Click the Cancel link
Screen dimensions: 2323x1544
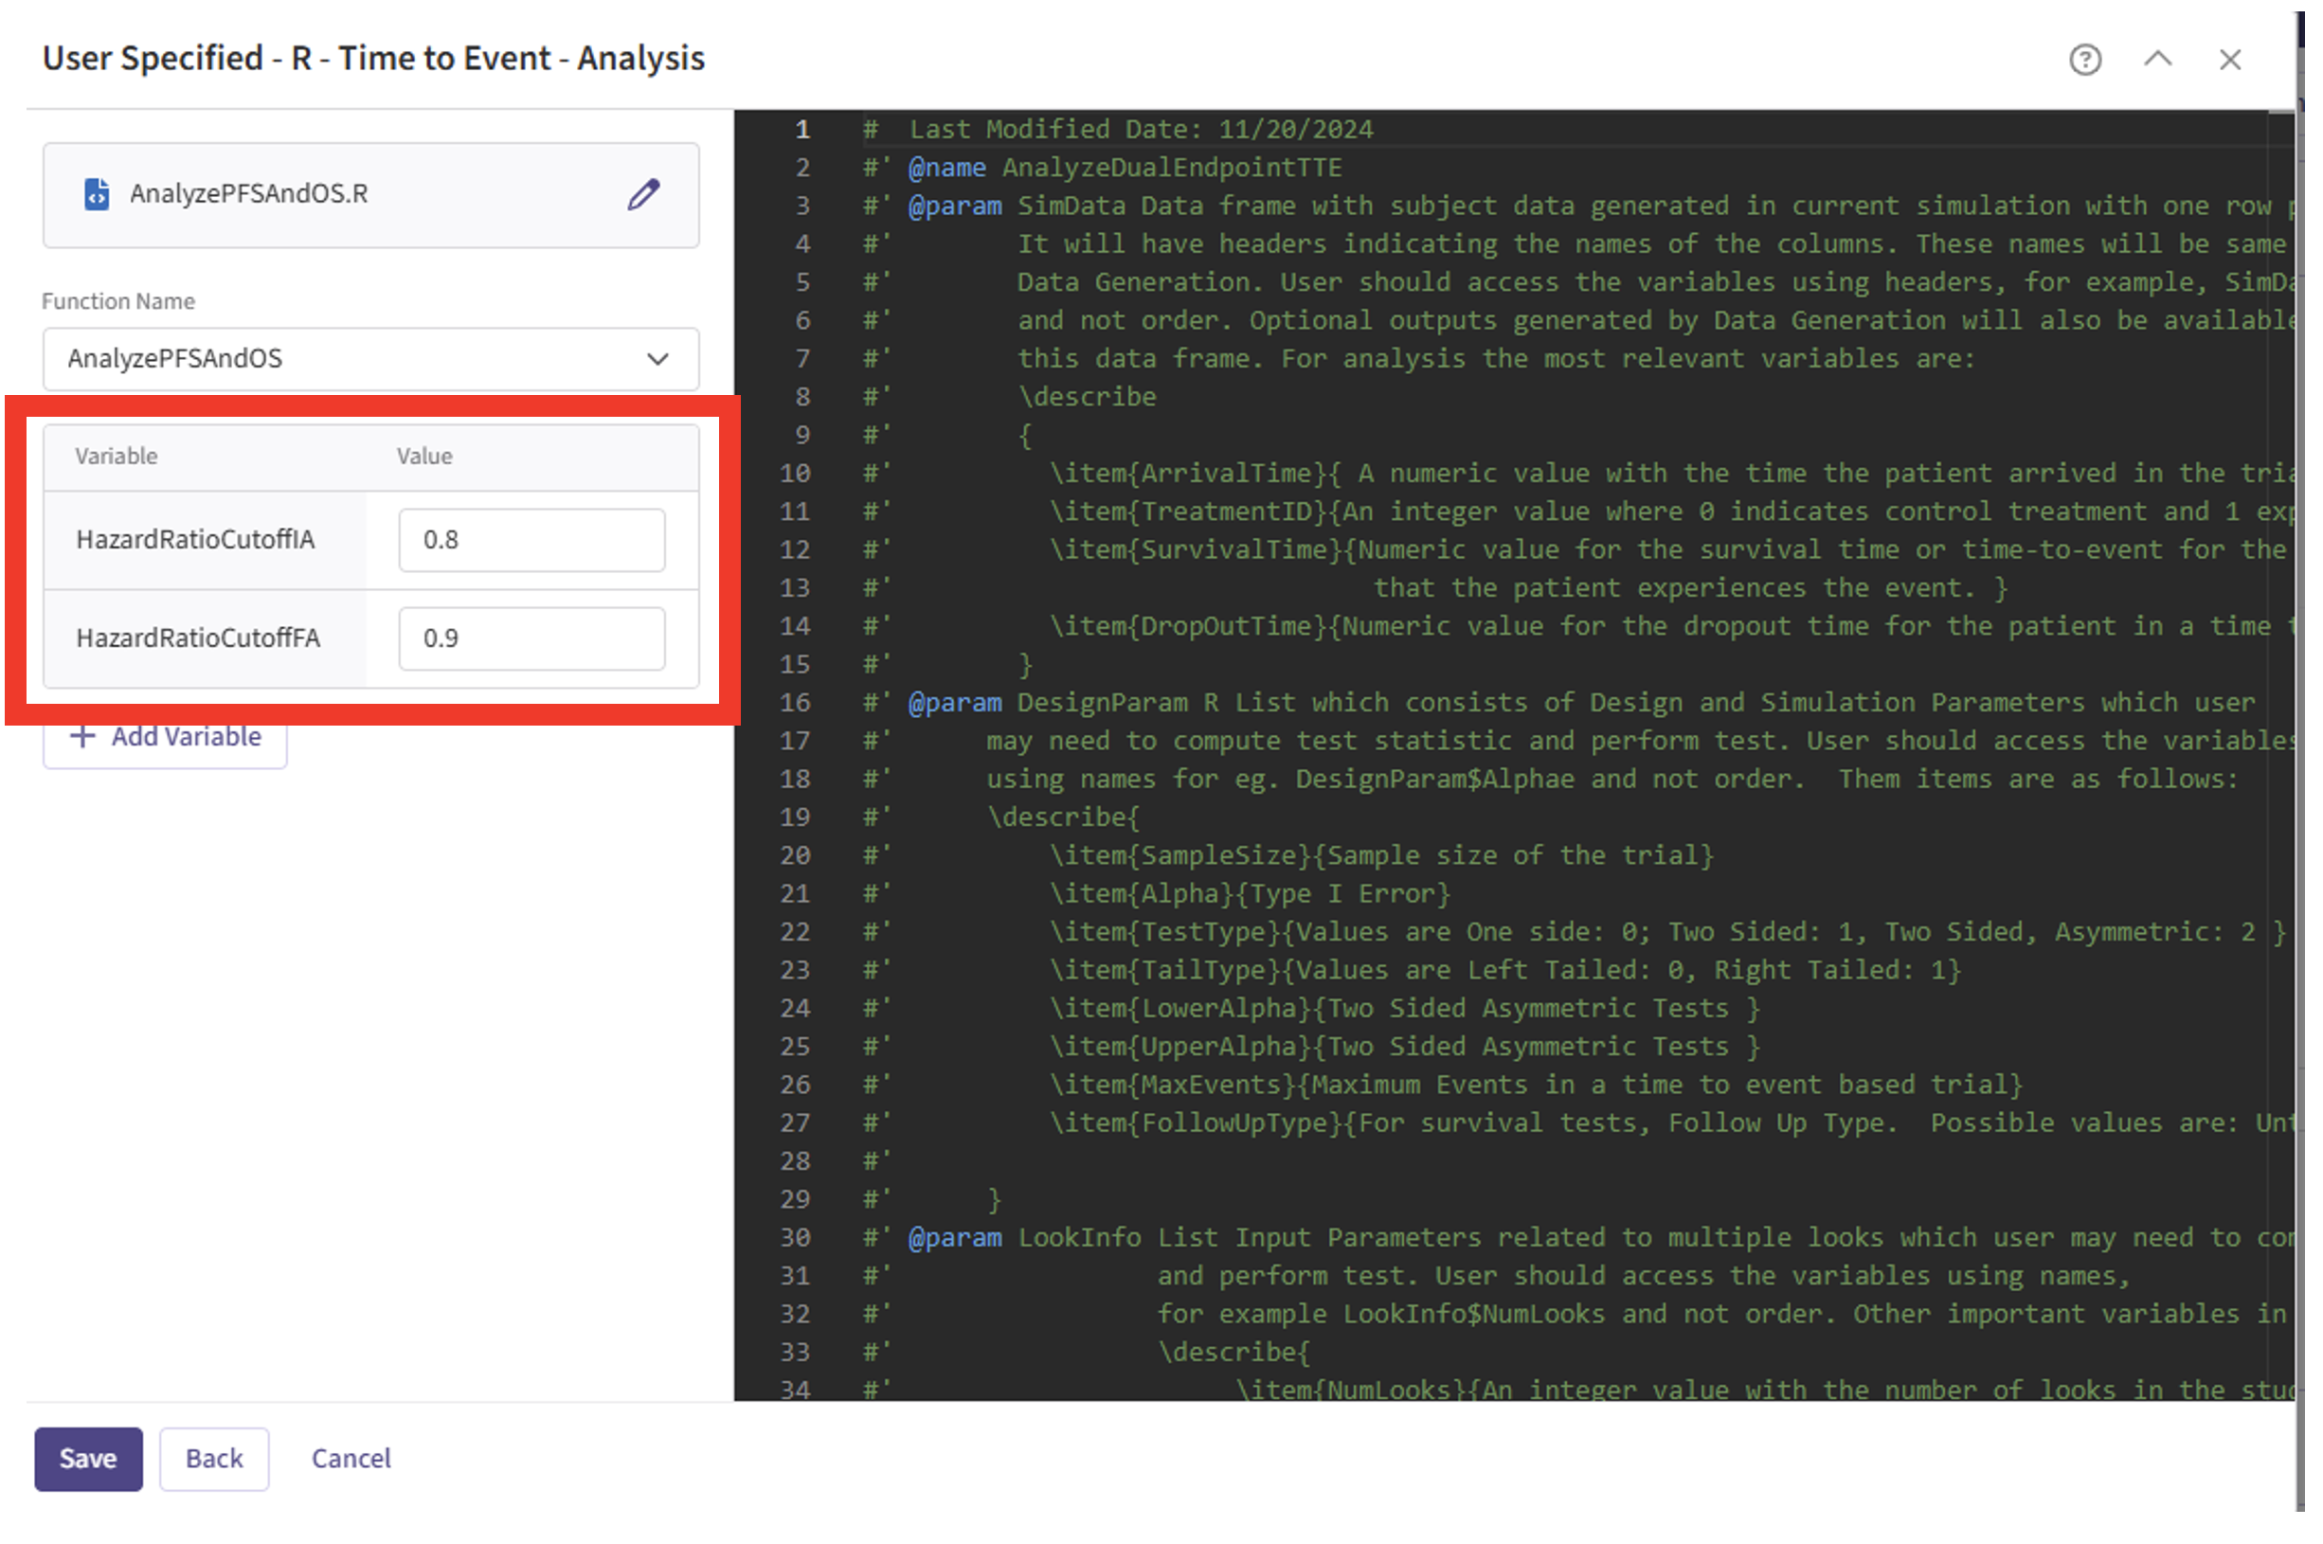[351, 1459]
